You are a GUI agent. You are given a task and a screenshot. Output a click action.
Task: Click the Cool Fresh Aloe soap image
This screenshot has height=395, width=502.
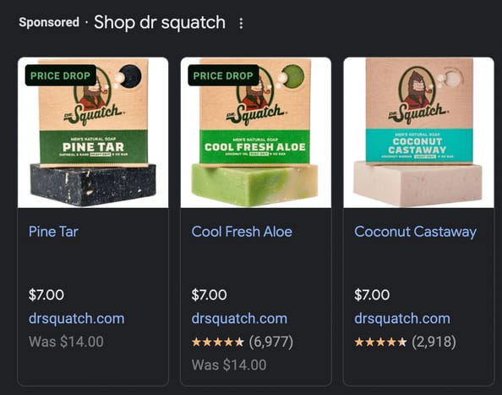(256, 133)
